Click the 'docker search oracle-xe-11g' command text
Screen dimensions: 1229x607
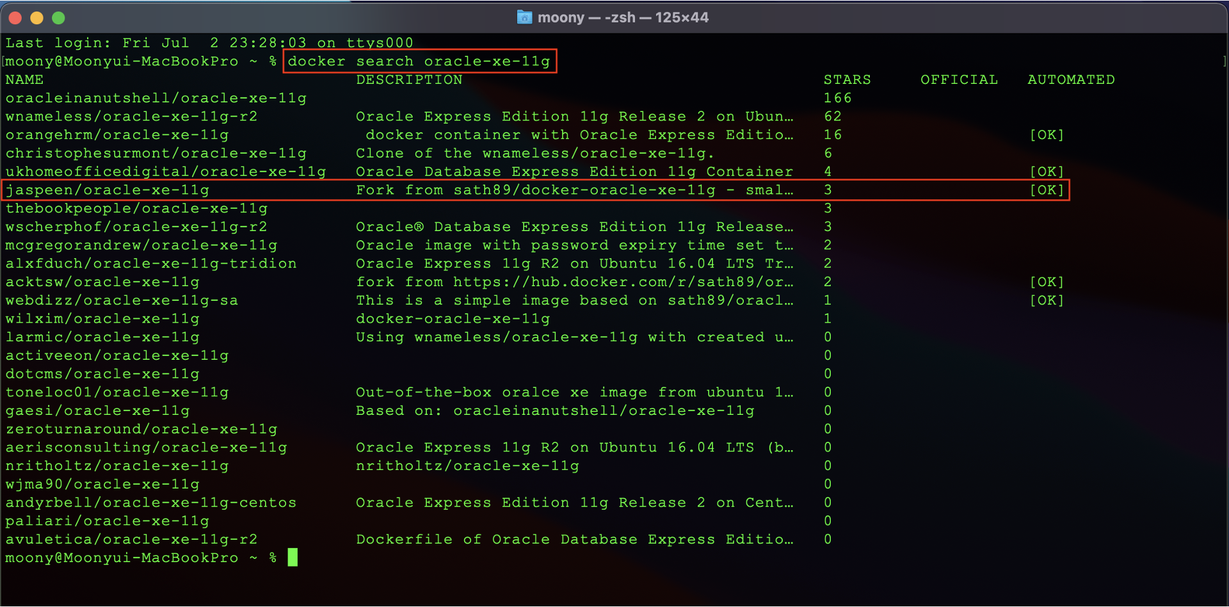pos(419,61)
